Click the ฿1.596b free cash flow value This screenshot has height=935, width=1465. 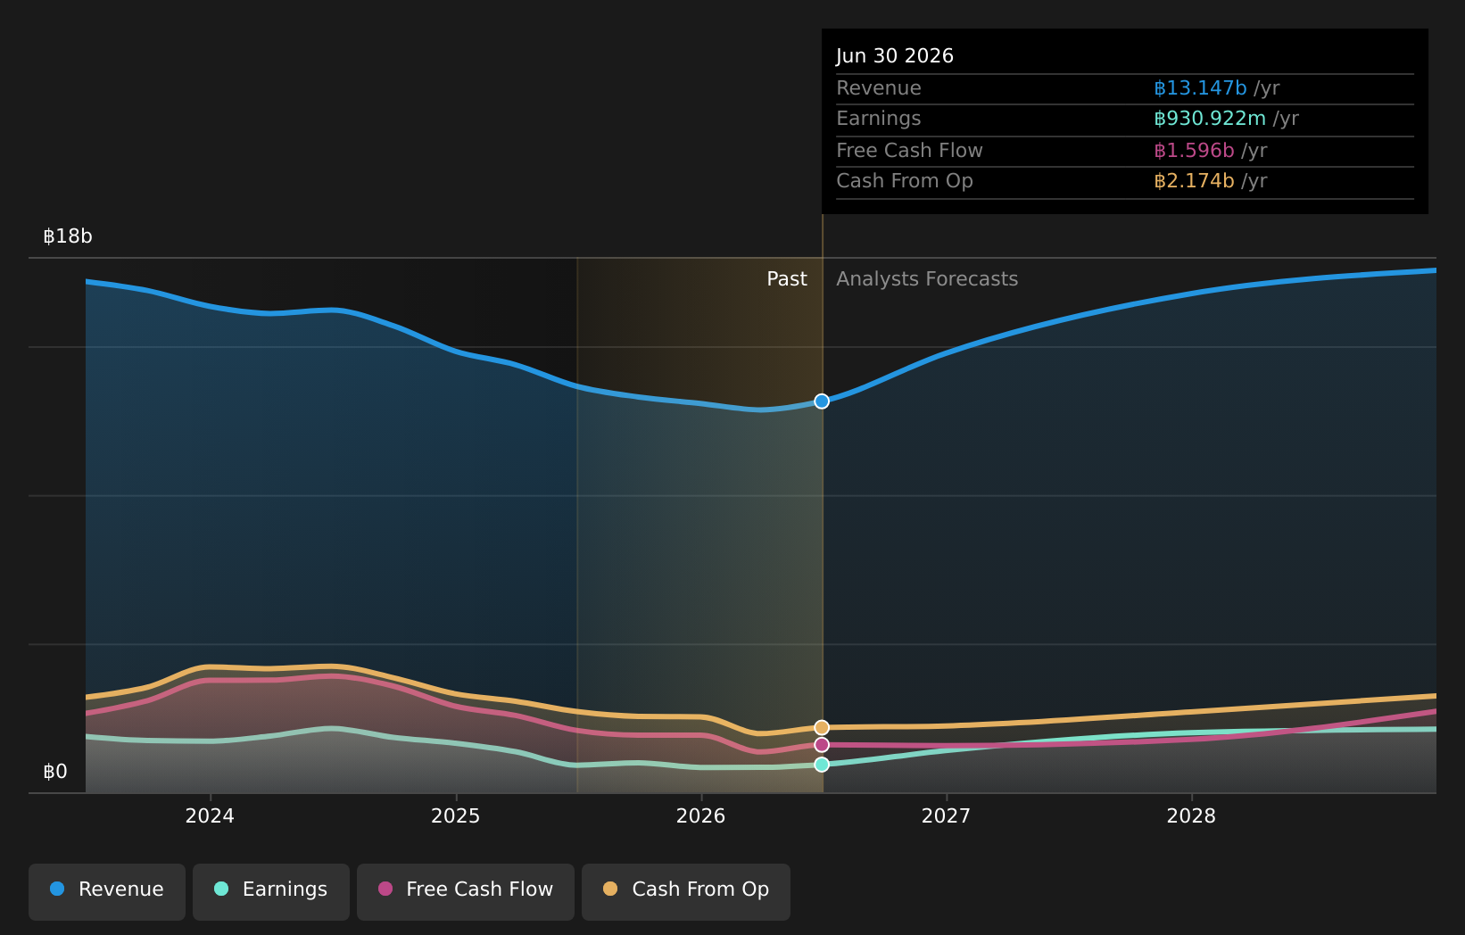(1194, 151)
